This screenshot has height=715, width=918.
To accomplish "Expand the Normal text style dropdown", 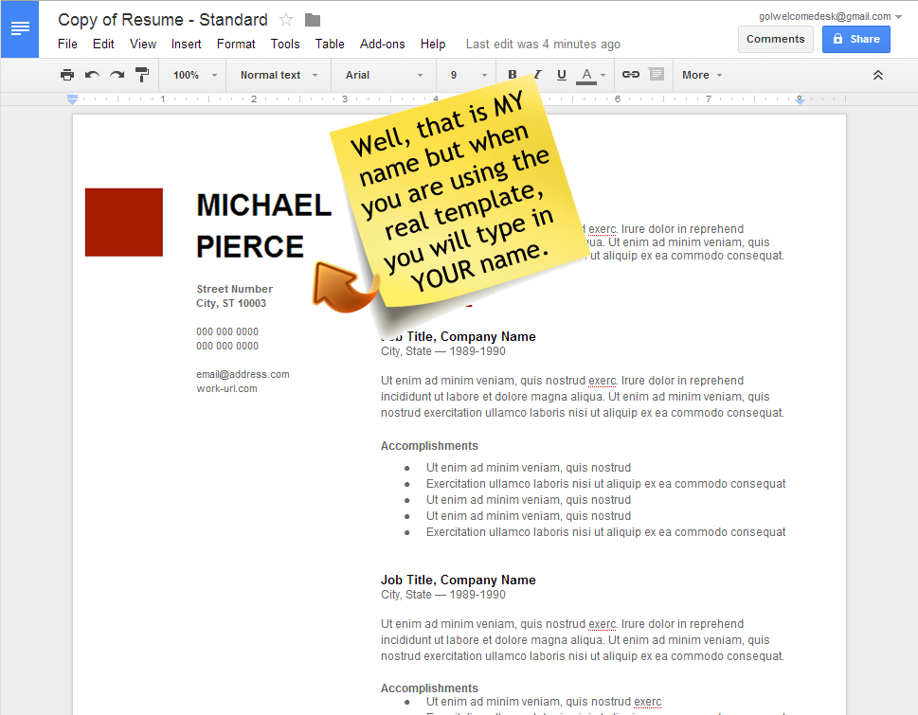I will point(279,75).
